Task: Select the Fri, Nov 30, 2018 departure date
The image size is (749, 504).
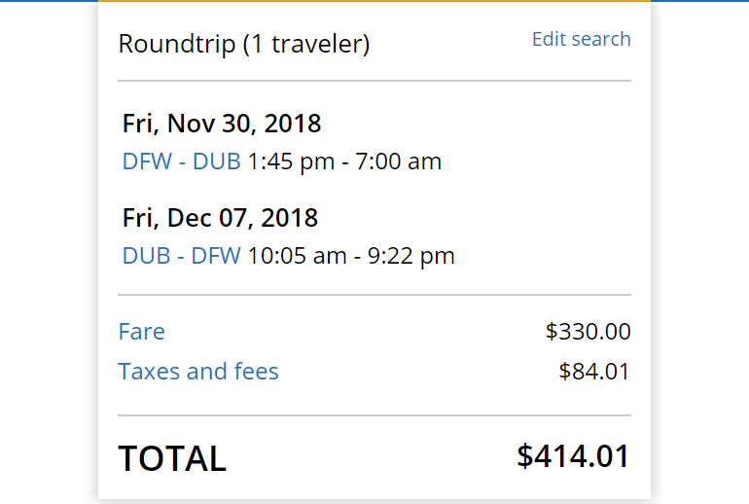Action: pos(222,124)
